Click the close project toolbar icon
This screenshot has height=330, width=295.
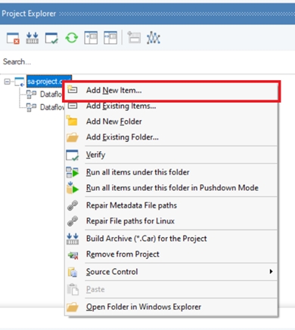pyautogui.click(x=13, y=39)
